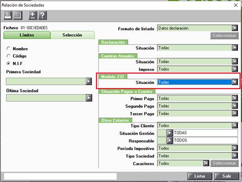Click the arrow button for Situación Gestión
This screenshot has width=242, height=182.
pos(170,133)
